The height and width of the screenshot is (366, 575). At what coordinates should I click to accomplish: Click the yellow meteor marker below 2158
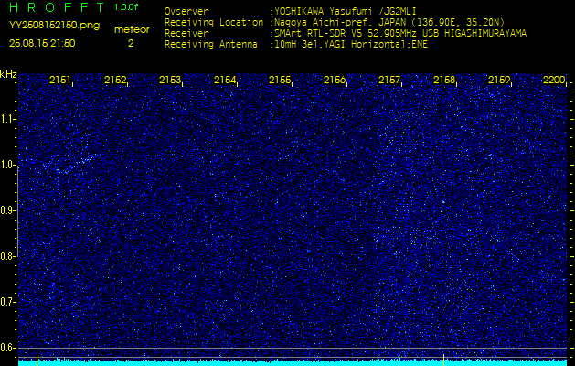(443, 360)
